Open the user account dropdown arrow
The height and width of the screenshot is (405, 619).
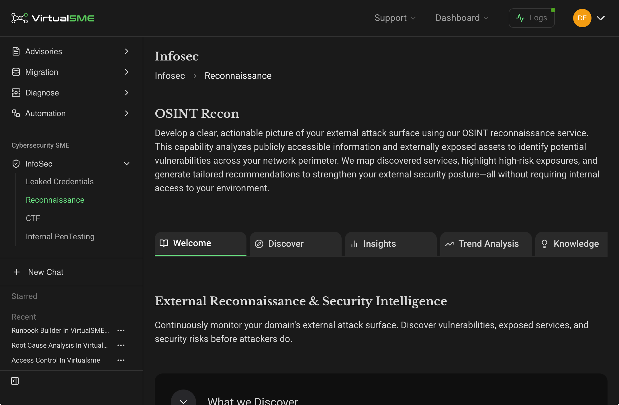[x=601, y=18]
